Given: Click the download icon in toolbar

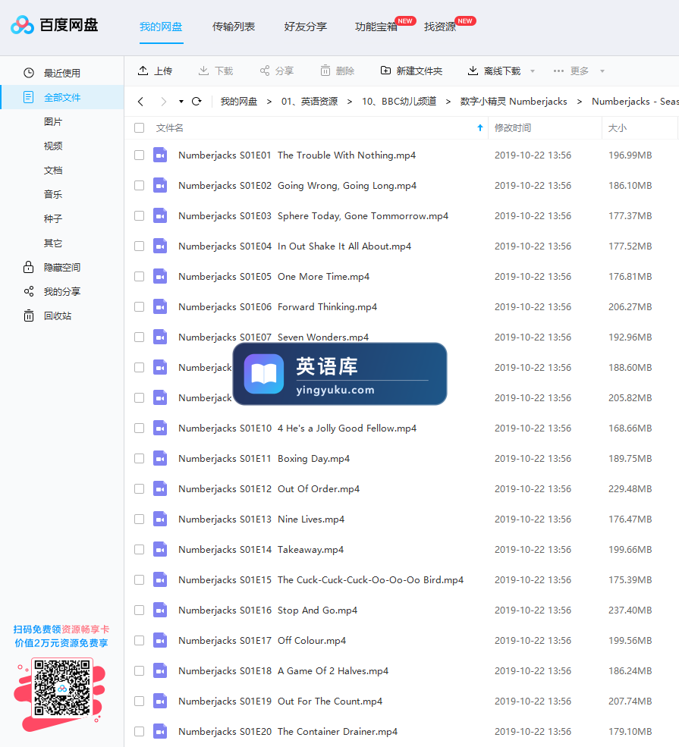Looking at the screenshot, I should click(203, 71).
